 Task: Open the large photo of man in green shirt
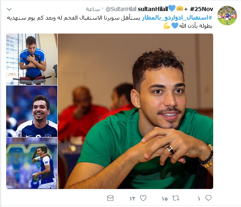coord(135,111)
